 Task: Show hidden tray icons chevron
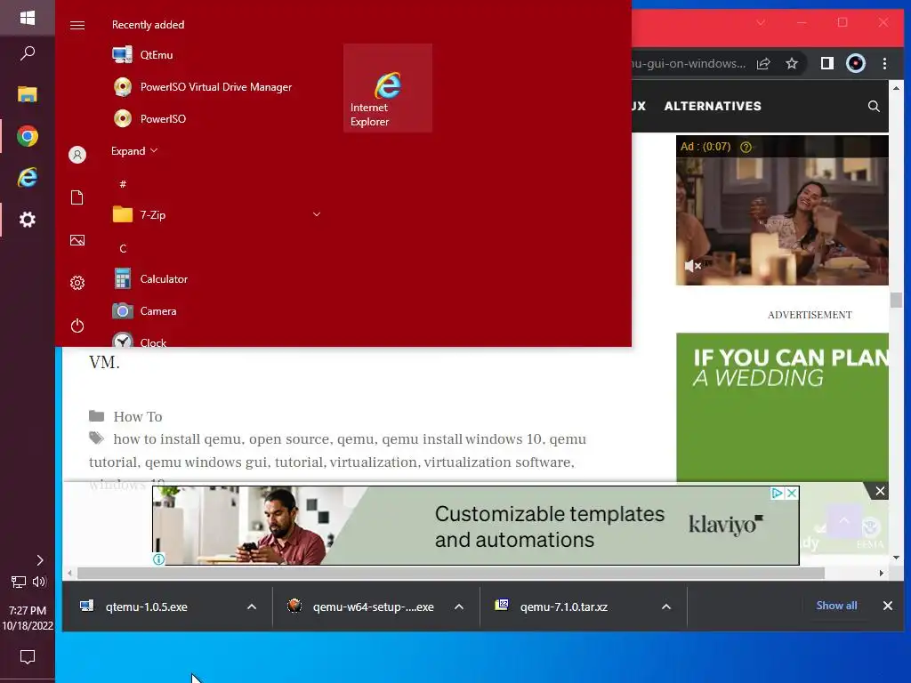click(x=39, y=560)
